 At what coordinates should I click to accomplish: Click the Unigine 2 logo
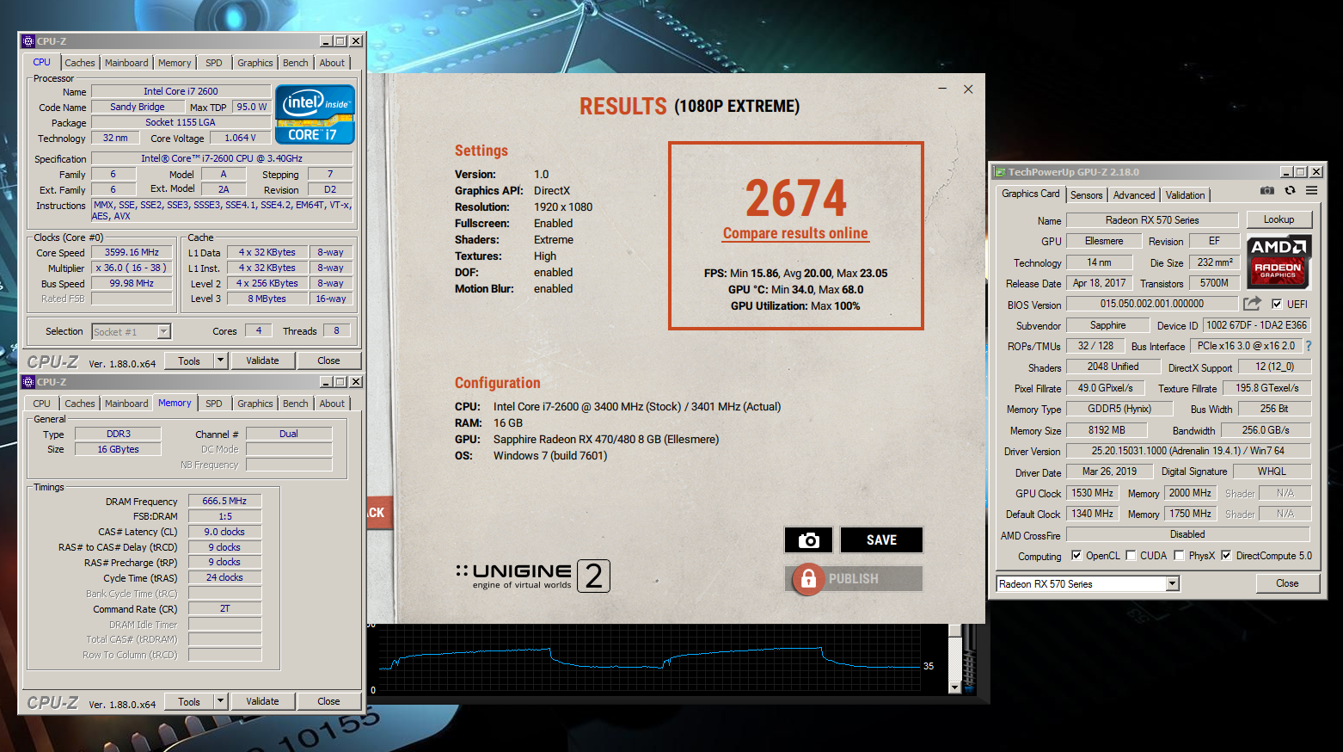[533, 576]
